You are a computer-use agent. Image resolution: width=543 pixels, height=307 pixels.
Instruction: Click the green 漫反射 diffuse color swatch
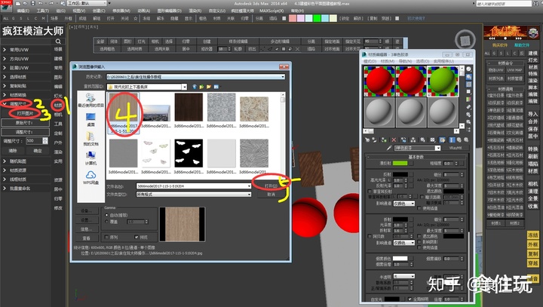tap(400, 163)
